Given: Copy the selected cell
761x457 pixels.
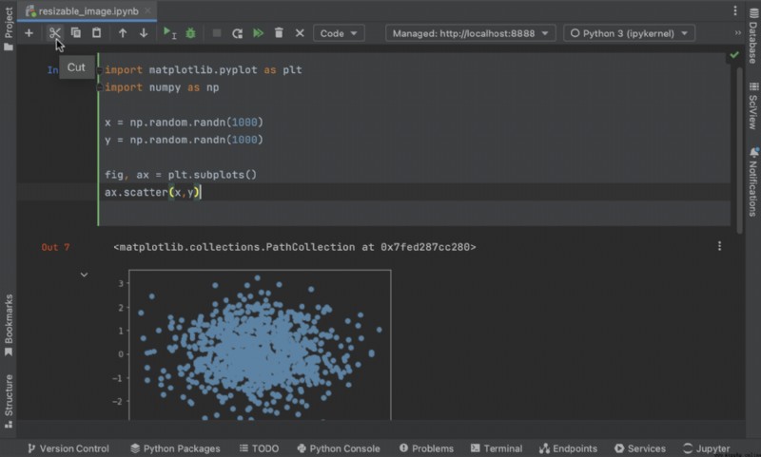Looking at the screenshot, I should [x=76, y=33].
